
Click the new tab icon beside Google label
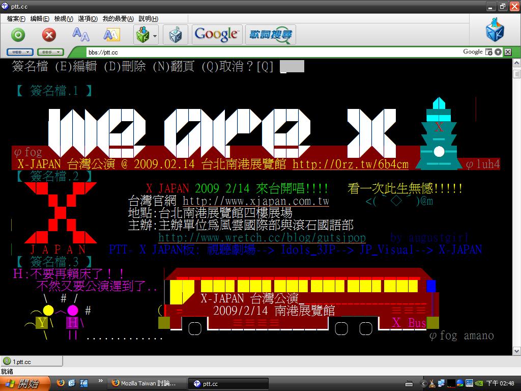(x=488, y=52)
